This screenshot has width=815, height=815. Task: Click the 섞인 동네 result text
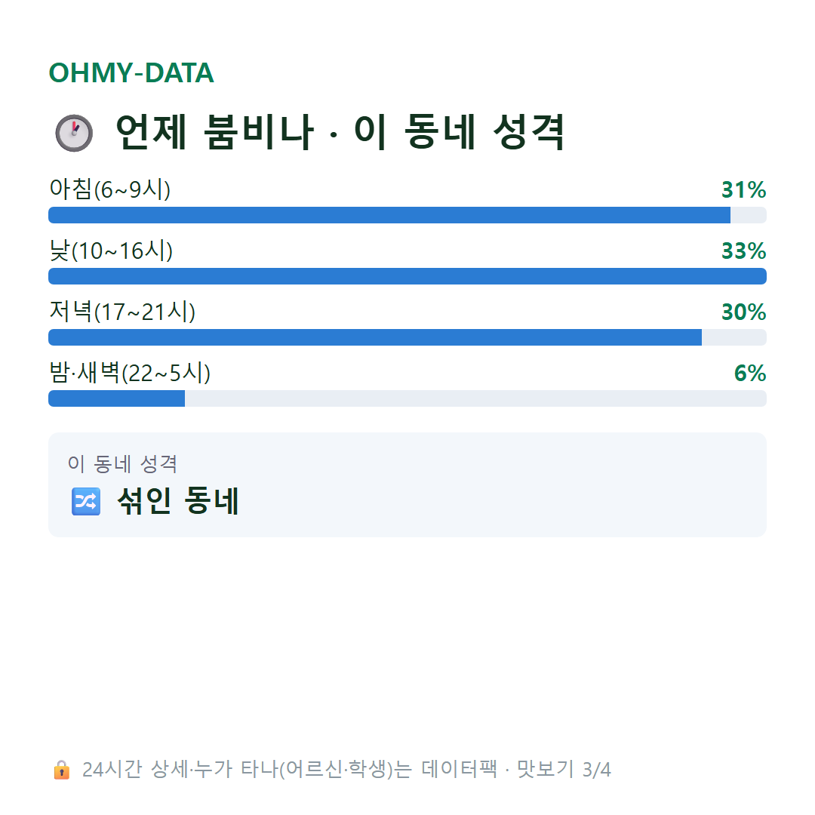tap(178, 501)
